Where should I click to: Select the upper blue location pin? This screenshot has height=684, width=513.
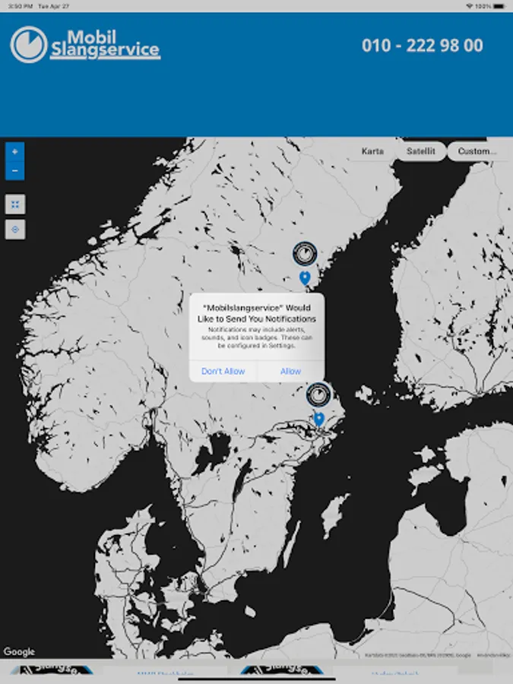pos(305,278)
